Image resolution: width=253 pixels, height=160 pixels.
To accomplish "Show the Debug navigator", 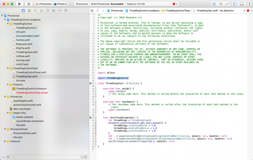I will point(53,10).
